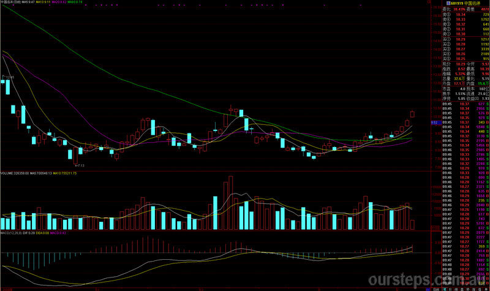Click the L icon beside stock code 601919
This screenshot has width=490, height=291.
pyautogui.click(x=448, y=4)
